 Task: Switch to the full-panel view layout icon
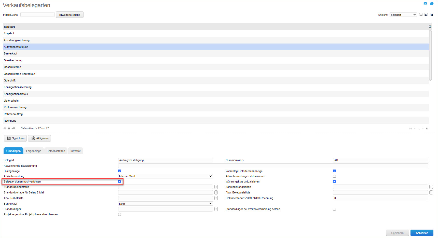coord(432,15)
